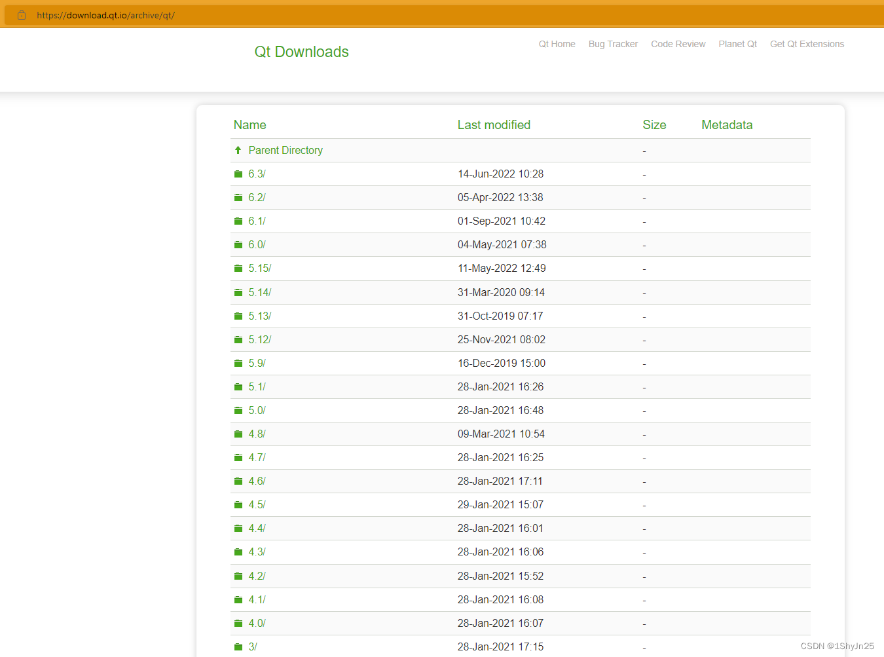Open the 6.1/ directory link
The width and height of the screenshot is (884, 657).
point(257,221)
